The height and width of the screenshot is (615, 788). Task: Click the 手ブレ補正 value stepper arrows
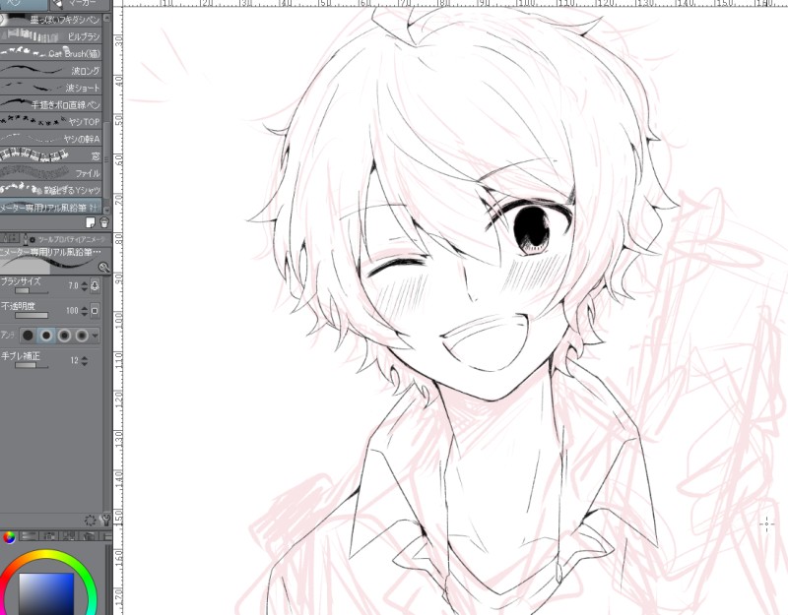tap(84, 361)
